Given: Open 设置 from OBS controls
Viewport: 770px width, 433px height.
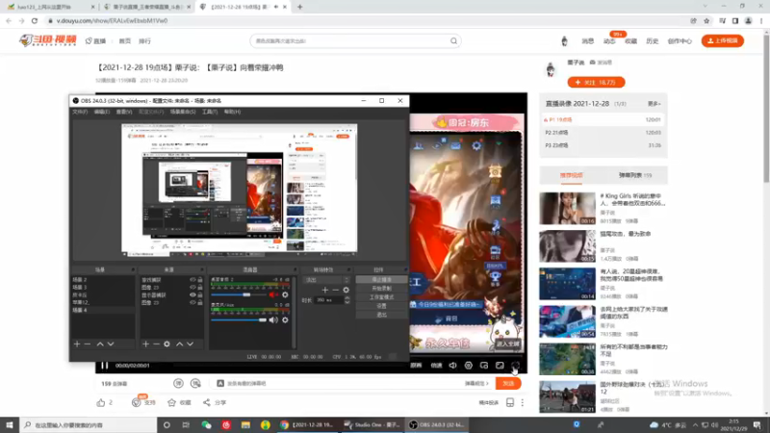Looking at the screenshot, I should point(381,306).
